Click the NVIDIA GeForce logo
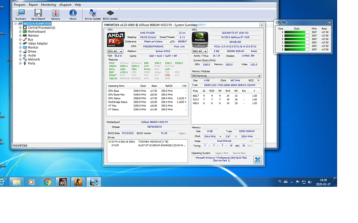This screenshot has height=223, width=358. click(200, 39)
